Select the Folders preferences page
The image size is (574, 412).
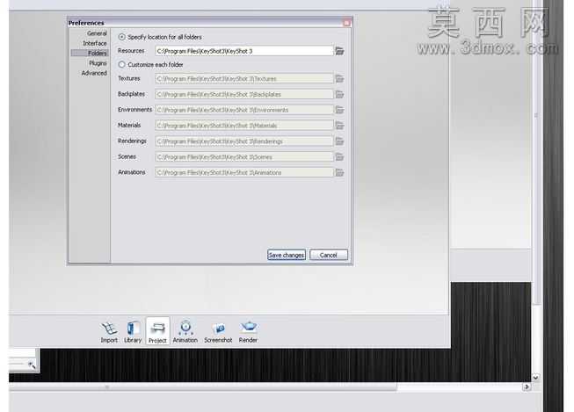pos(90,53)
